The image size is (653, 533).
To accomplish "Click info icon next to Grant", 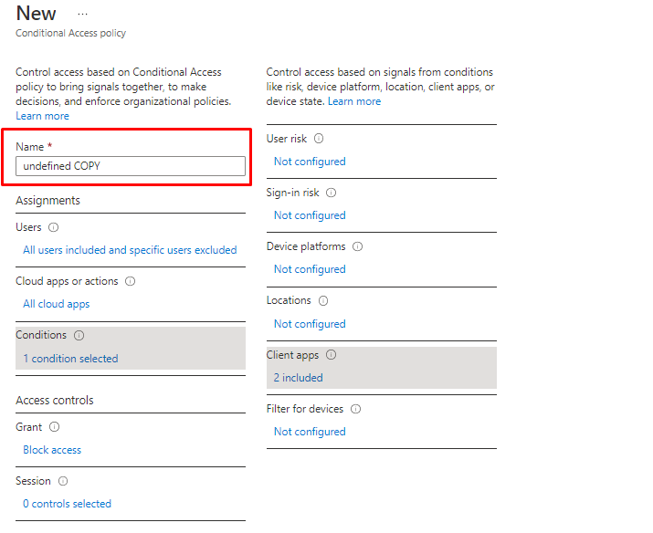I will click(x=54, y=427).
